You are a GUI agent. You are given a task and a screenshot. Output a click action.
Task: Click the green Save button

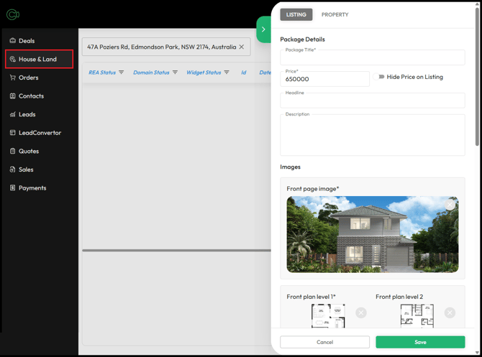click(420, 342)
